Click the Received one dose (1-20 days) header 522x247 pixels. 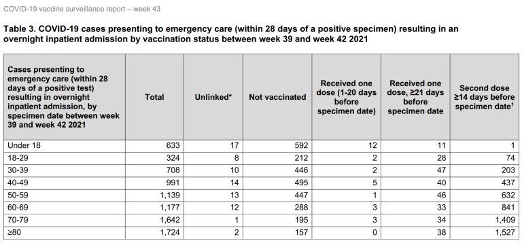(346, 97)
